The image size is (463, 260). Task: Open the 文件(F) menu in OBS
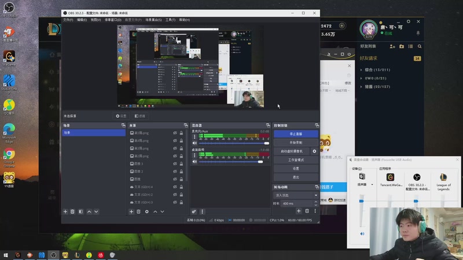point(68,20)
